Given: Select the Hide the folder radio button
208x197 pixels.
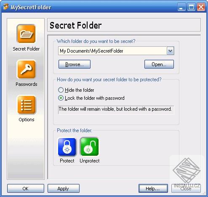Looking at the screenshot, I should tap(61, 90).
